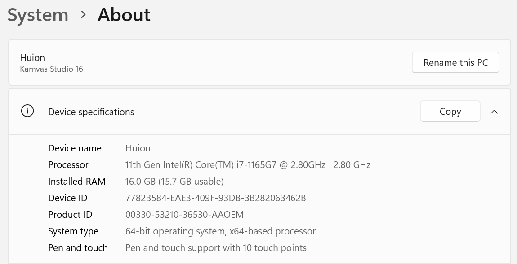517x264 pixels.
Task: Select the Kamvas Studio 16 model label
Action: tap(51, 69)
